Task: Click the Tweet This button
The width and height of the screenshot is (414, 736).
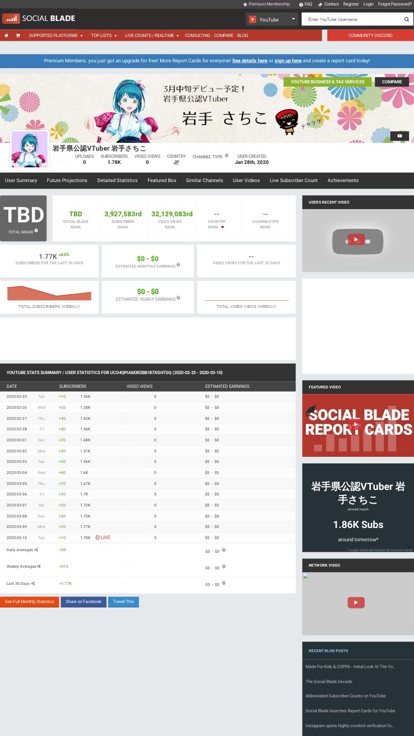Action: [124, 601]
